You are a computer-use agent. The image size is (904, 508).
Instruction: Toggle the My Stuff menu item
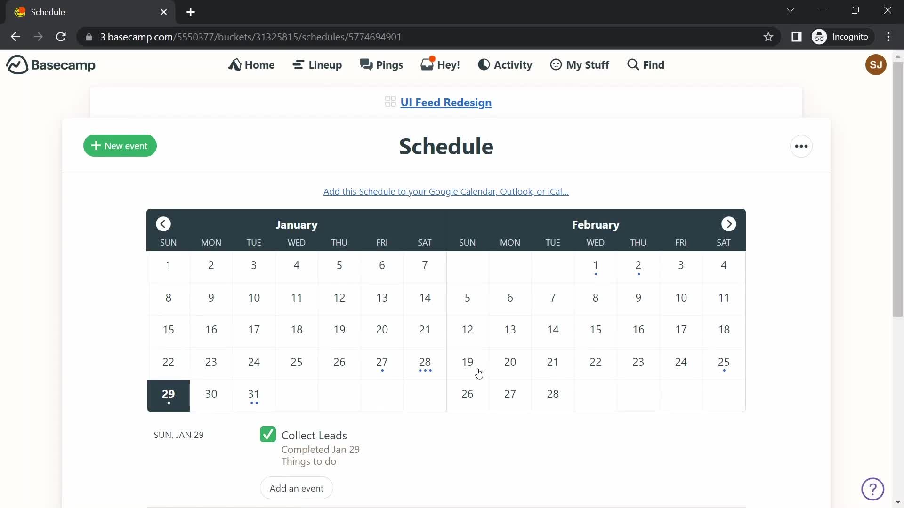[x=579, y=64]
